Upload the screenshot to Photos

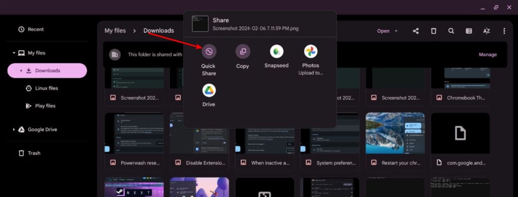tap(311, 60)
